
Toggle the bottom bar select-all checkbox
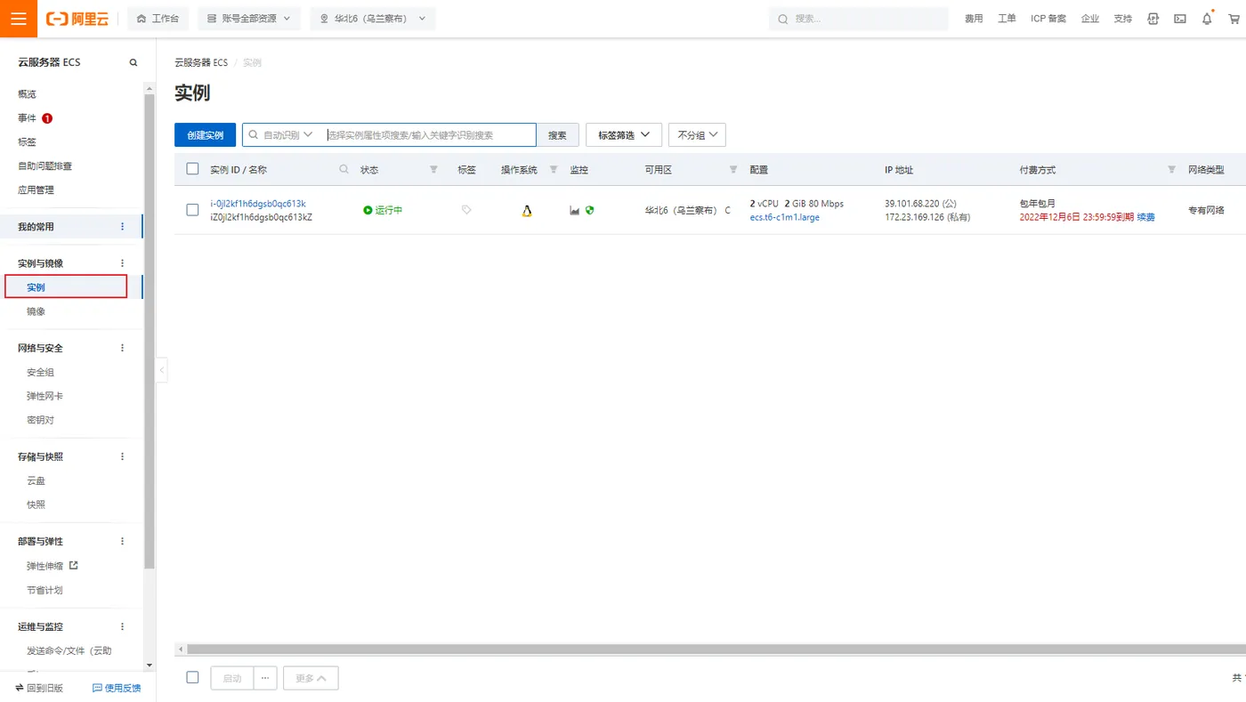(192, 677)
